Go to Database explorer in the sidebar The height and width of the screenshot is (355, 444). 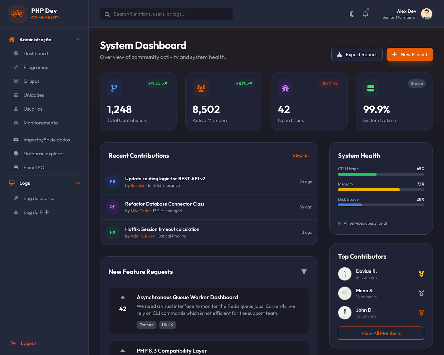coord(44,154)
